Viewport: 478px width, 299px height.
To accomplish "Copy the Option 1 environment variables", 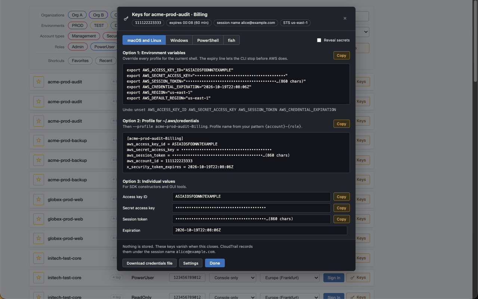I will tap(341, 55).
